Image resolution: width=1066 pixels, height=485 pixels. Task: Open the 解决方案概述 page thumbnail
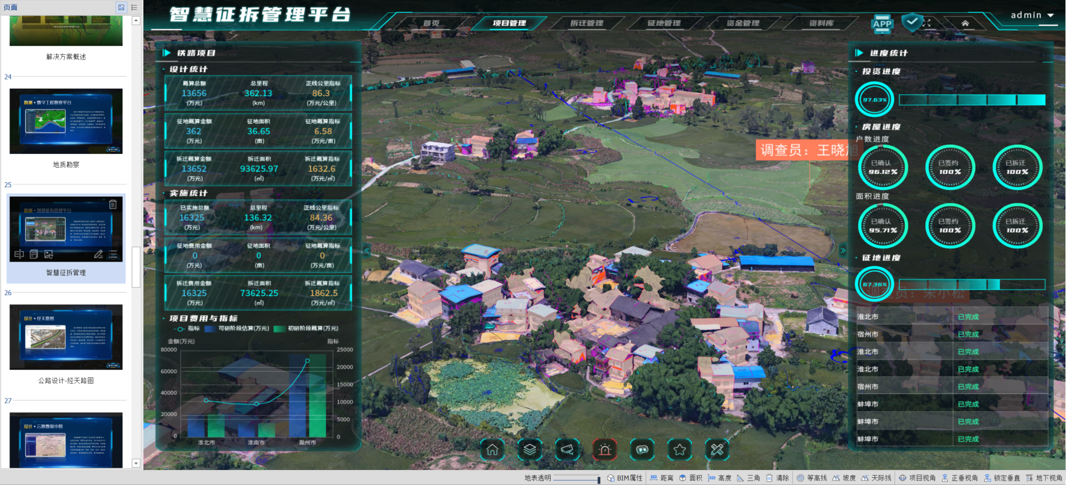tap(66, 31)
